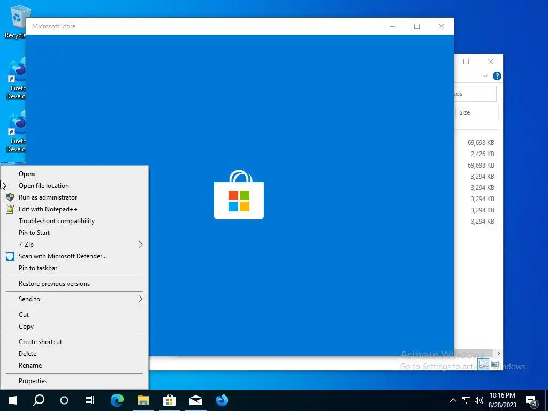
Task: Select Rename in context menu
Action: pos(30,365)
